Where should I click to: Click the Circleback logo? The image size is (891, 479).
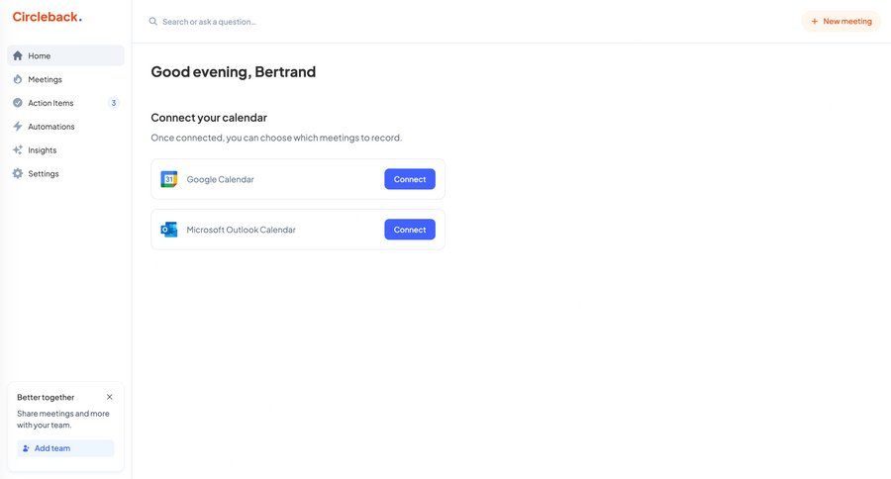click(48, 17)
